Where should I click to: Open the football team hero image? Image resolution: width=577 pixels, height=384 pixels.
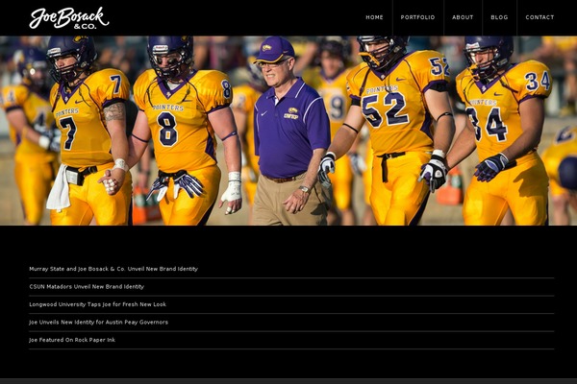click(x=288, y=131)
